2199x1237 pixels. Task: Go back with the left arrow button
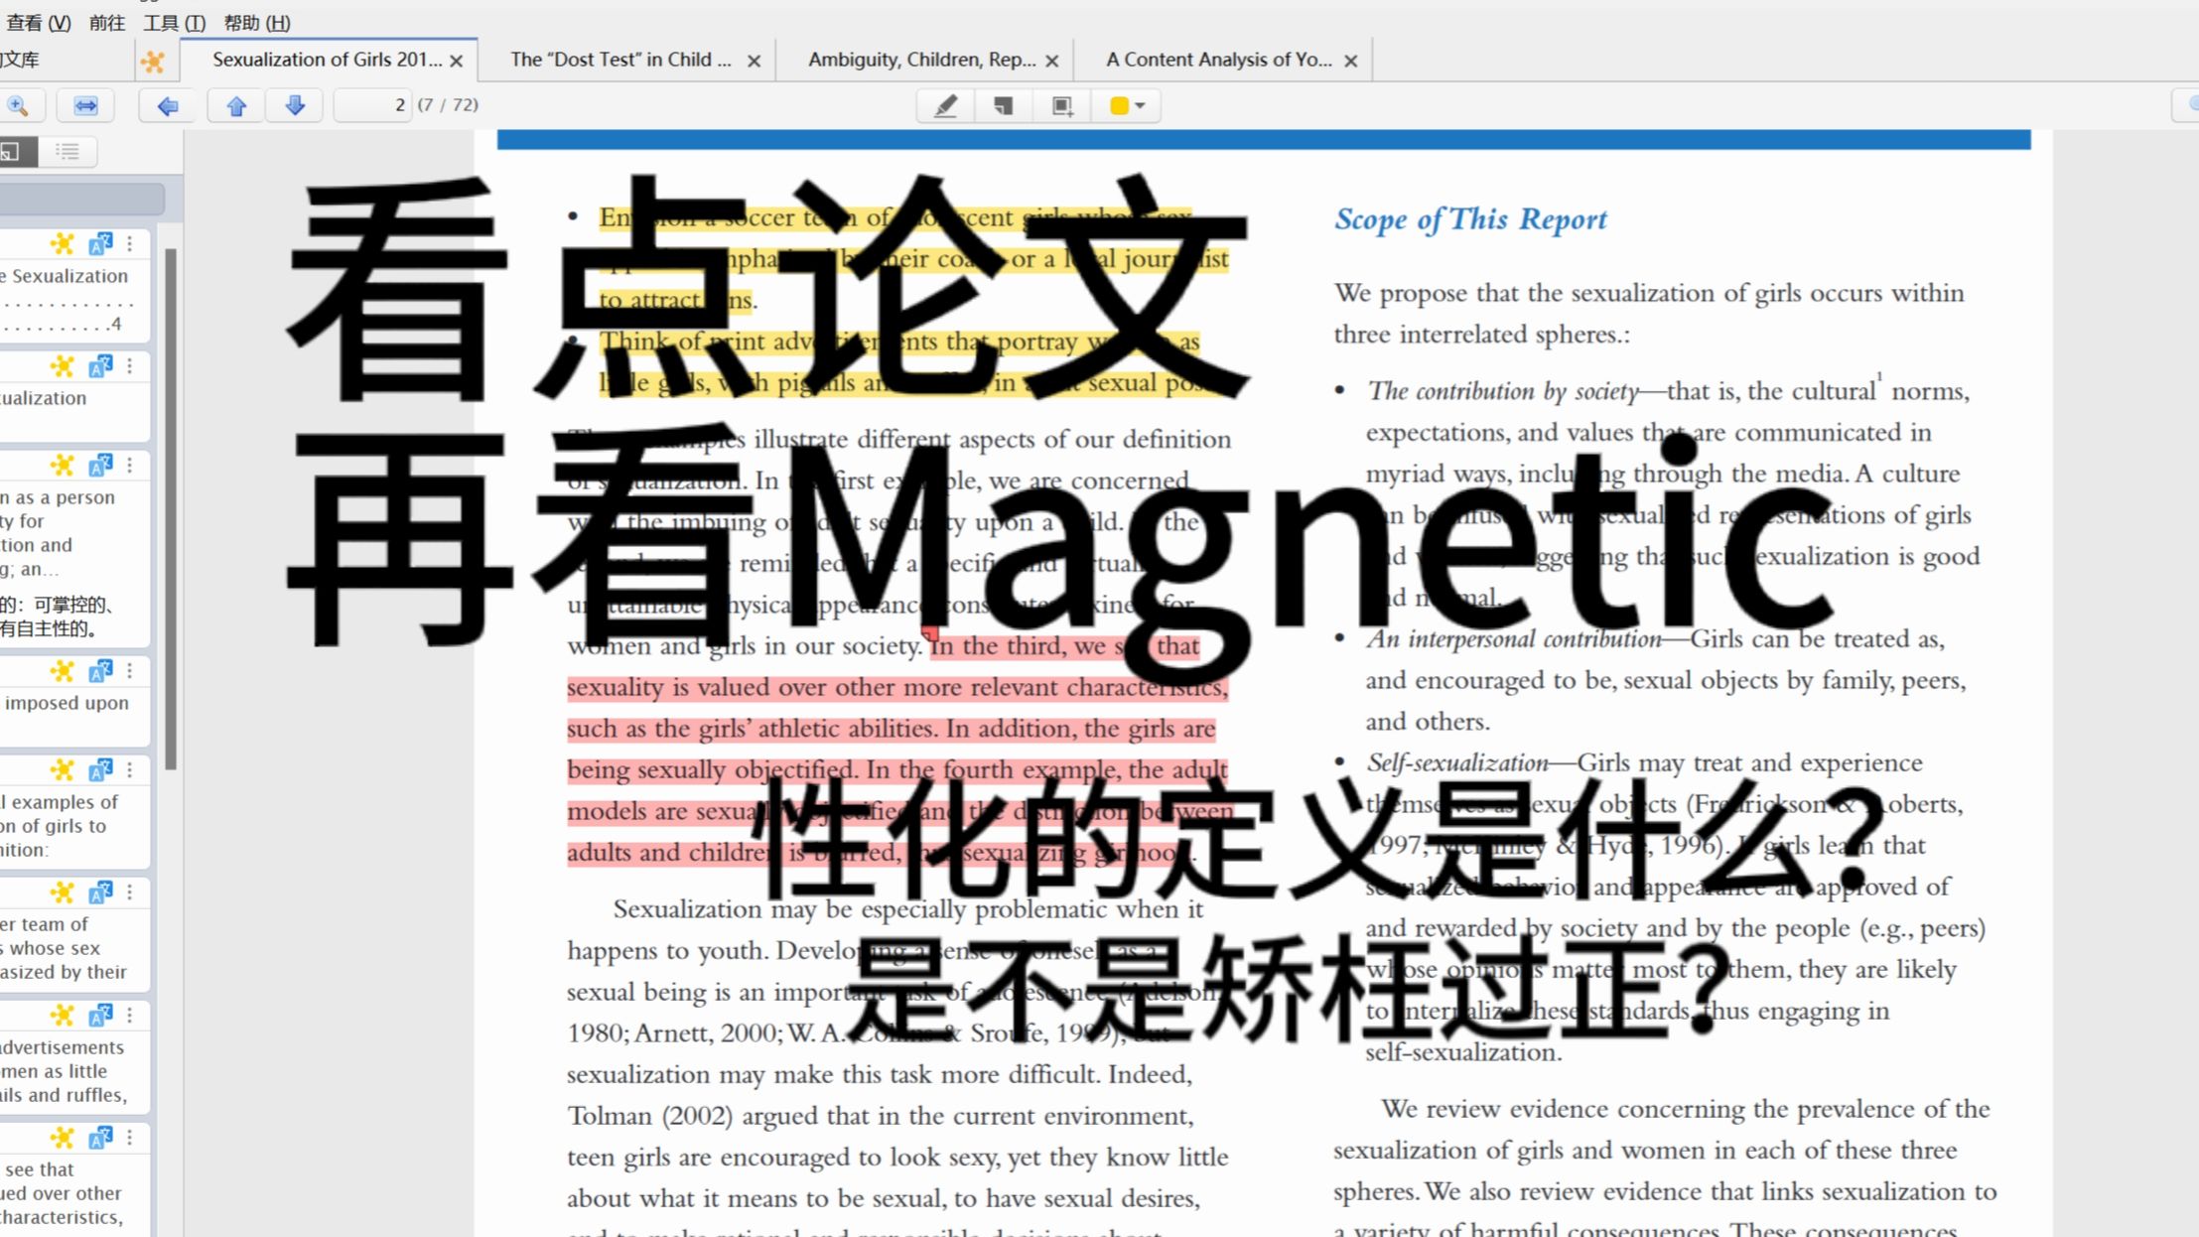(167, 105)
